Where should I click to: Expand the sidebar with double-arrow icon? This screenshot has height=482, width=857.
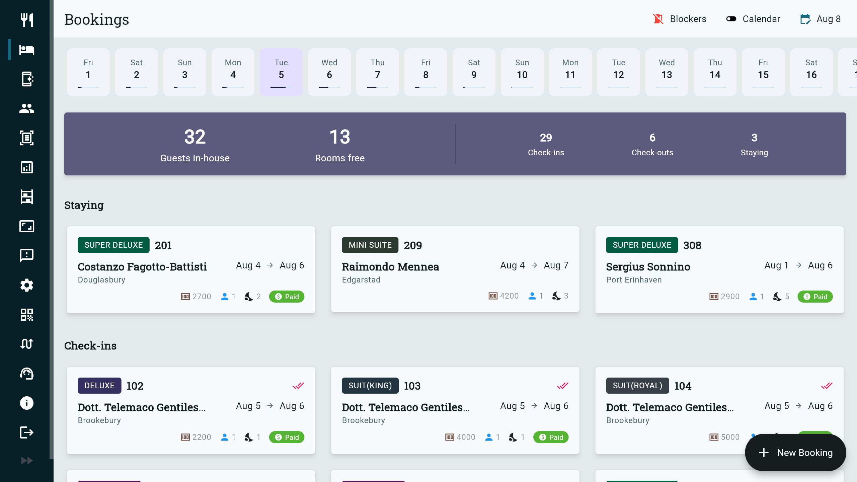tap(27, 461)
